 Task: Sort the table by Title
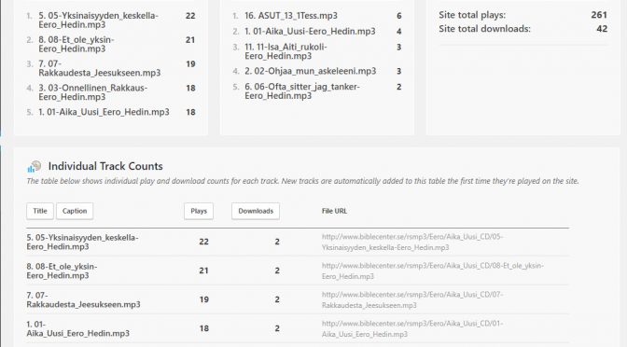(x=40, y=211)
